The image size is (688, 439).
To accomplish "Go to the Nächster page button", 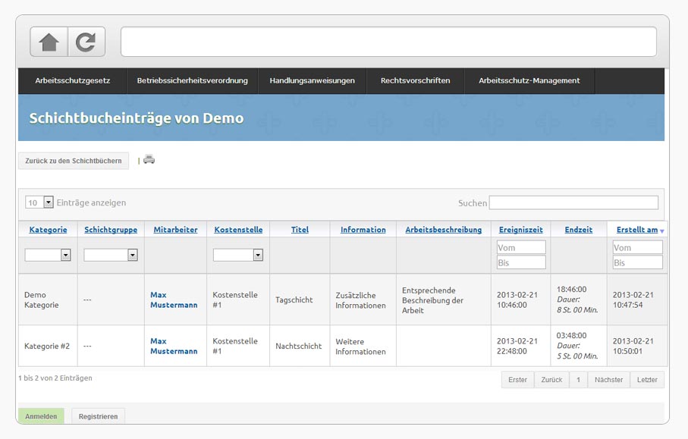I will click(608, 380).
